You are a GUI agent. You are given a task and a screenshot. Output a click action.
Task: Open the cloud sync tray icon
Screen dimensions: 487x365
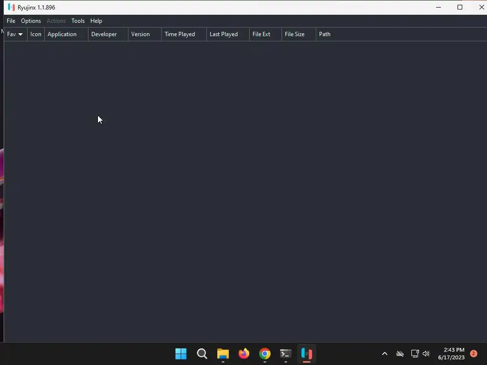(399, 354)
